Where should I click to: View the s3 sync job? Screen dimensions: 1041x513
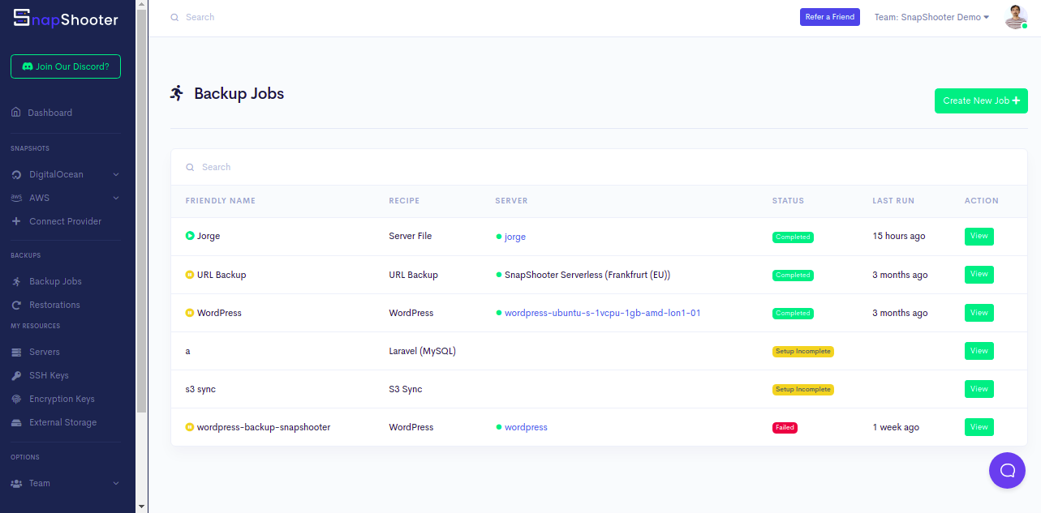tap(979, 389)
